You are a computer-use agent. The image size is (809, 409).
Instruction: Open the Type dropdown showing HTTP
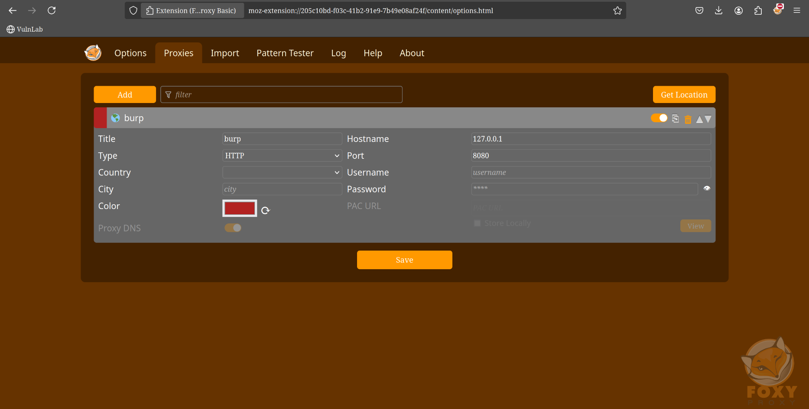point(282,156)
